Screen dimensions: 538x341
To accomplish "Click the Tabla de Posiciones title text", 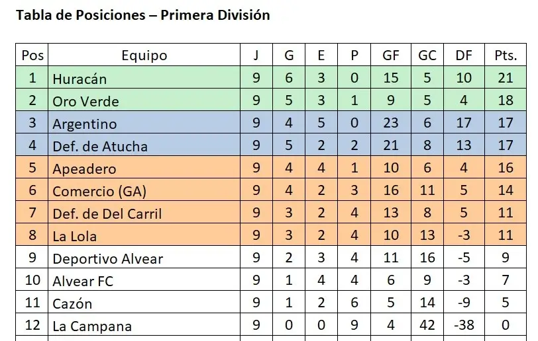I will pos(142,15).
